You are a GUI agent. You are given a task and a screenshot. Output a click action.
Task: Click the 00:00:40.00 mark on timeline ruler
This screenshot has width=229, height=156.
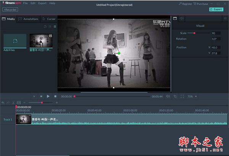point(95,111)
